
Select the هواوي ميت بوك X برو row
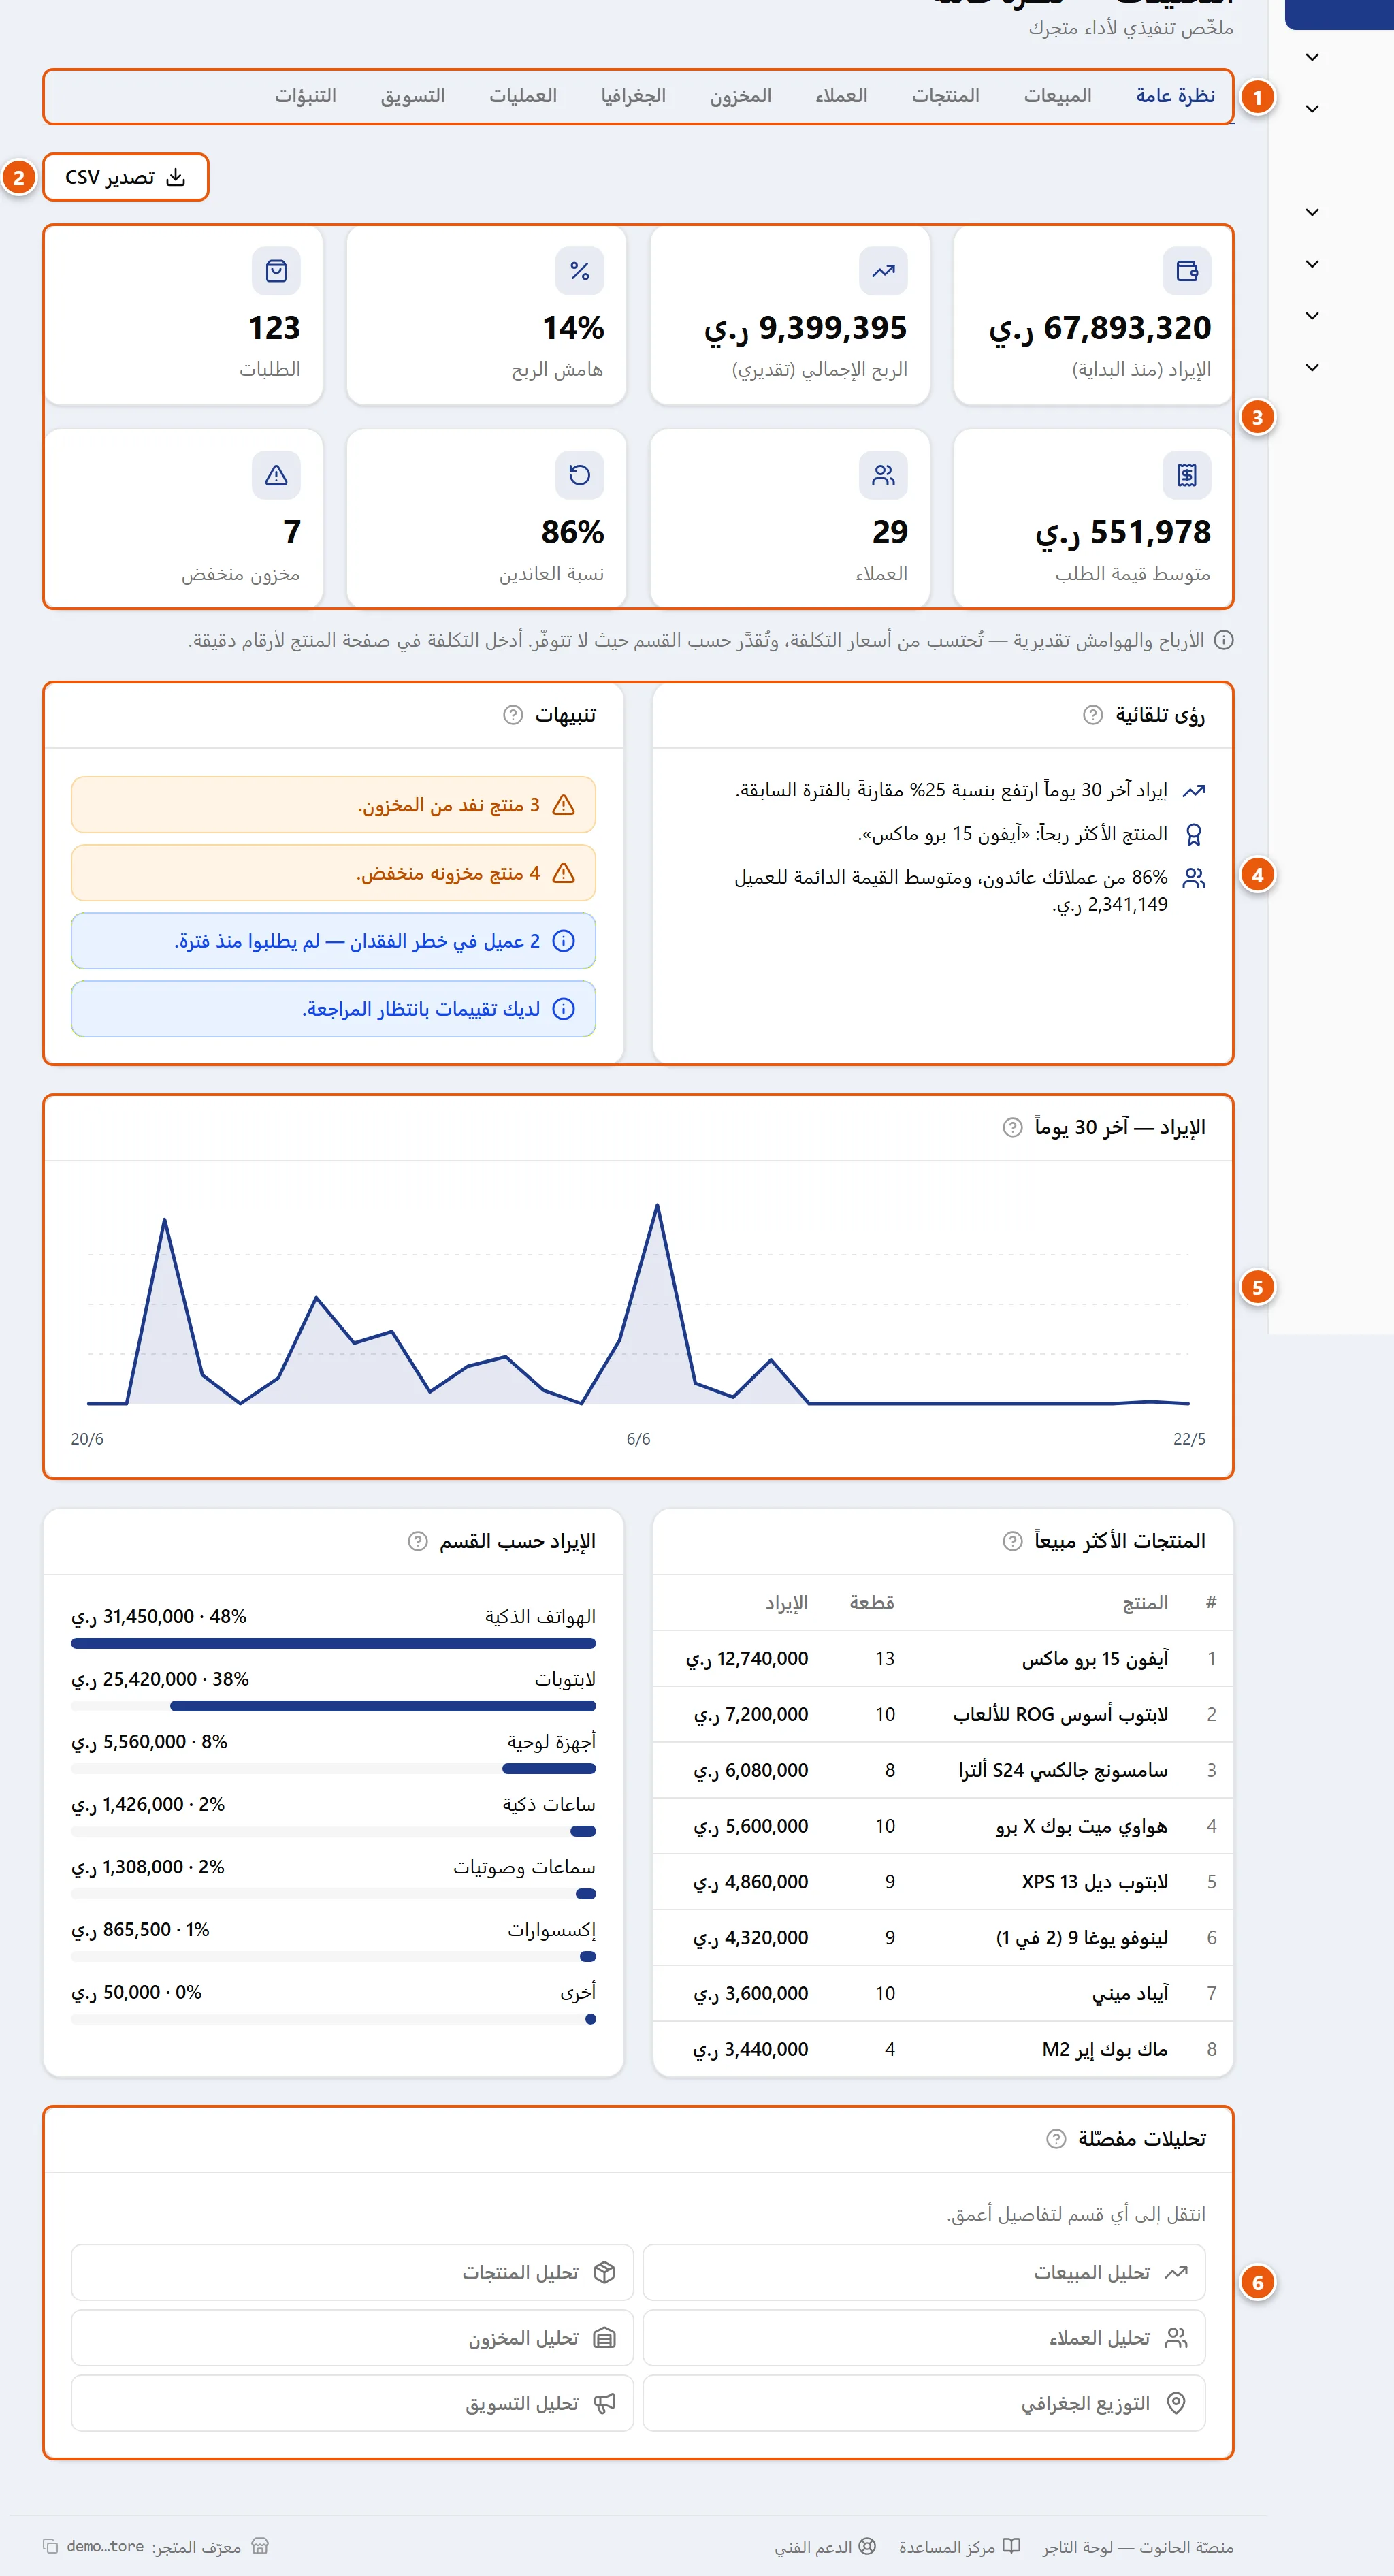click(x=943, y=1827)
